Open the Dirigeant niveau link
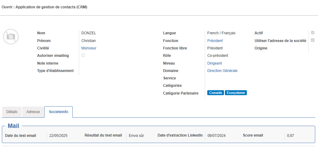This screenshot has width=318, height=148. [x=215, y=63]
